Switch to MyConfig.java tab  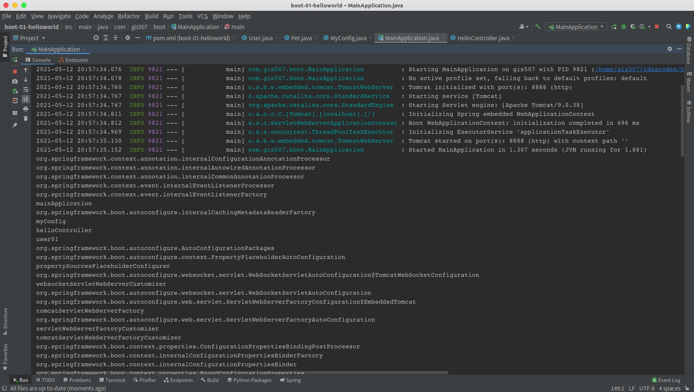[x=348, y=38]
